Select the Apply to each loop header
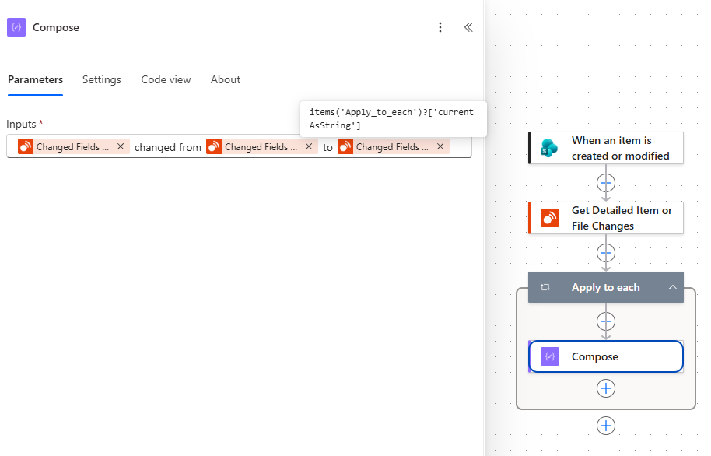The image size is (711, 456). point(606,287)
